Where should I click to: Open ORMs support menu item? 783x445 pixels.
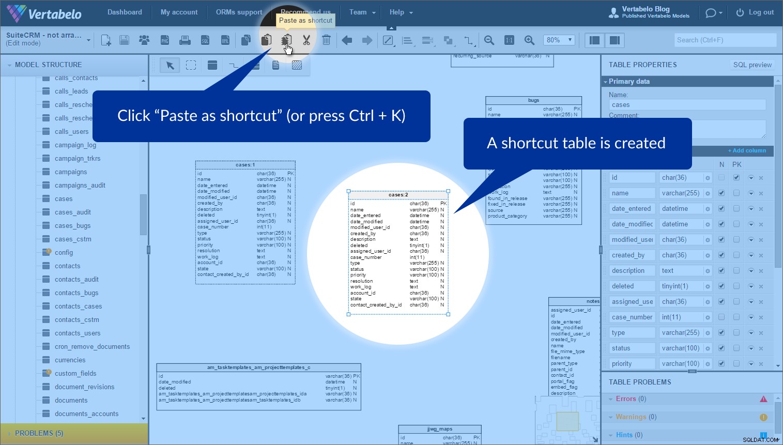239,12
